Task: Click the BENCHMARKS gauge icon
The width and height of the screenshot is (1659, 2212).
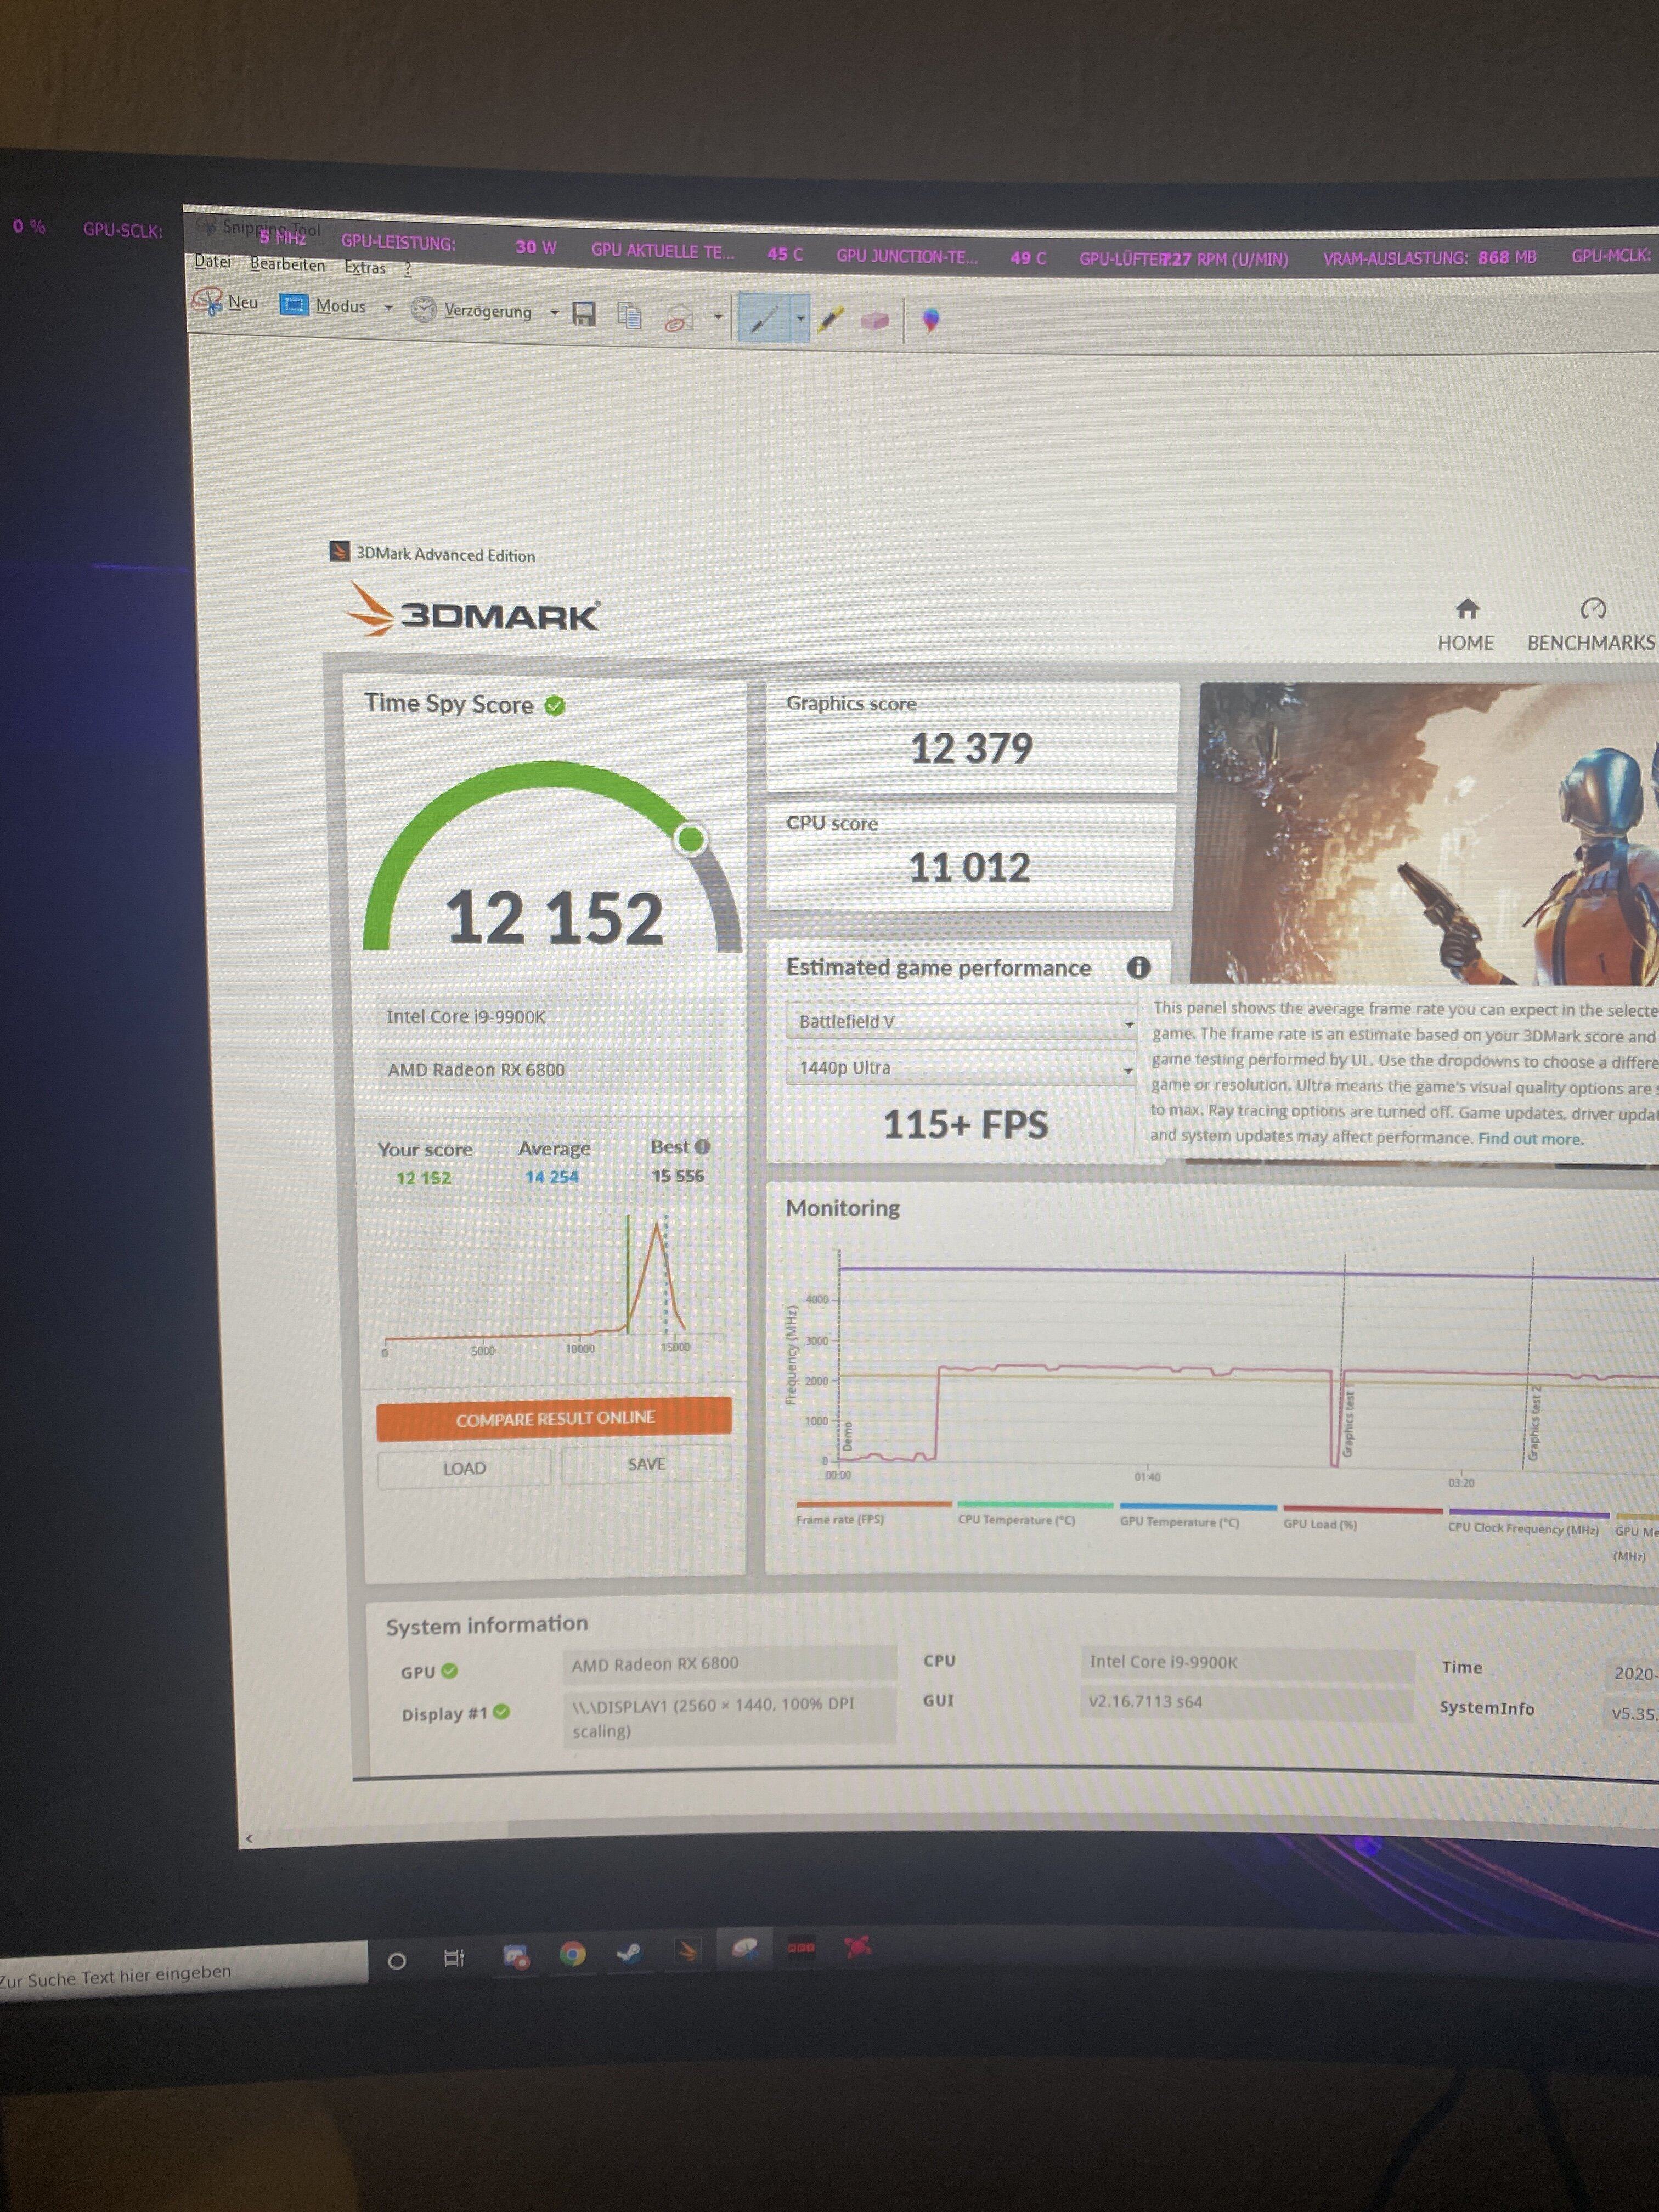Action: (x=1592, y=609)
